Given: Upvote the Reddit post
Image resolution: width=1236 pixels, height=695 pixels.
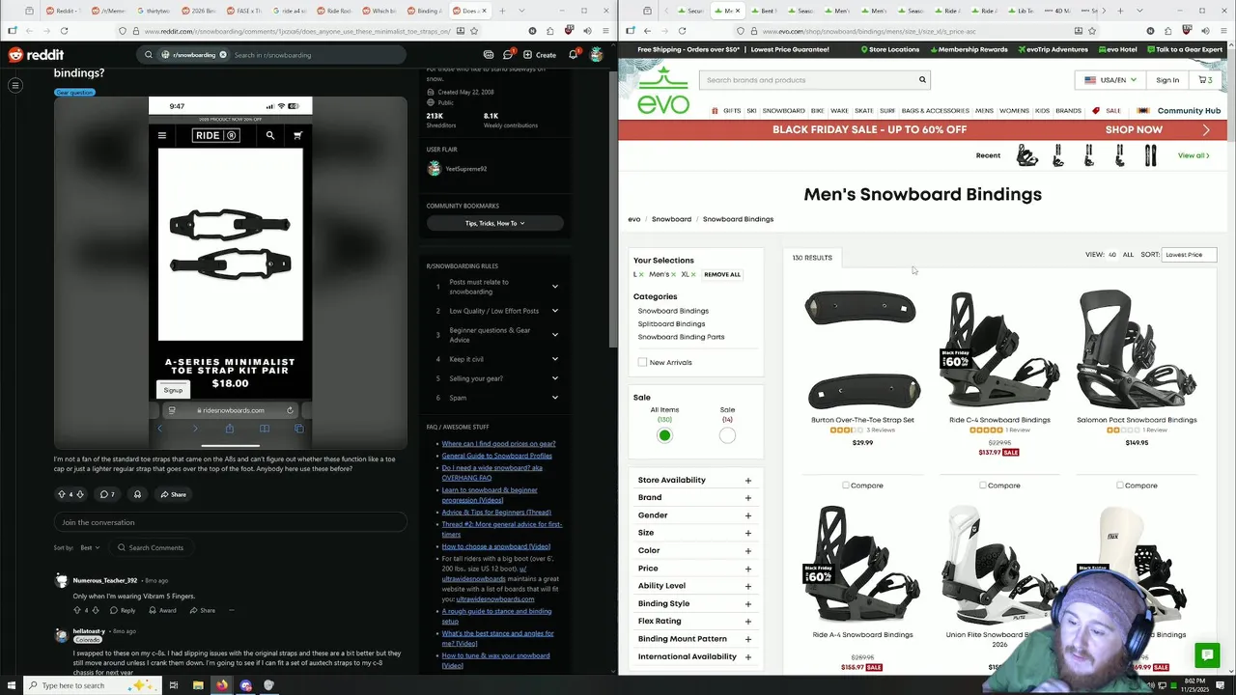Looking at the screenshot, I should pyautogui.click(x=62, y=494).
